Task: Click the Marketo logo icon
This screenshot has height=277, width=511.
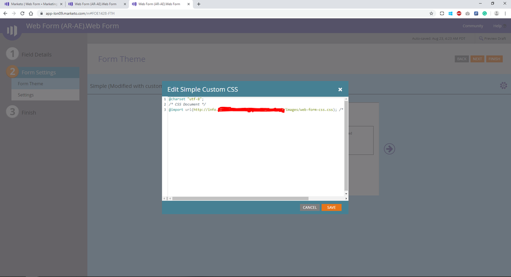Action: pos(11,31)
